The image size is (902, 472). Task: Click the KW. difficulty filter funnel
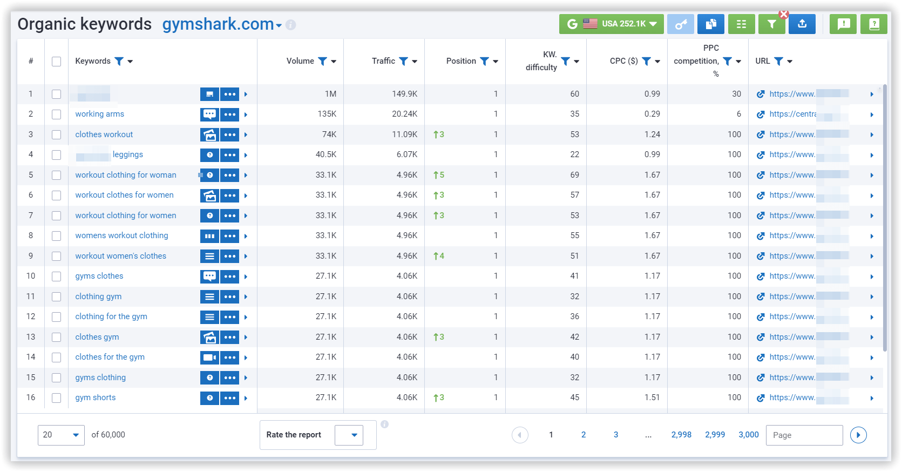pyautogui.click(x=566, y=61)
